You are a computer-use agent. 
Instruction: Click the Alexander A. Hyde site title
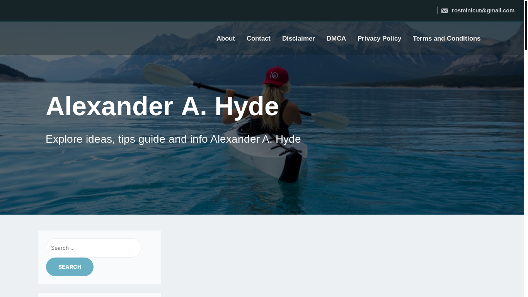coord(162,106)
